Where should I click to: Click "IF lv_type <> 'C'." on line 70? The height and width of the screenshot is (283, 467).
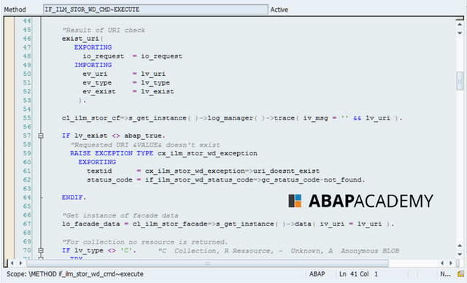tap(99, 251)
